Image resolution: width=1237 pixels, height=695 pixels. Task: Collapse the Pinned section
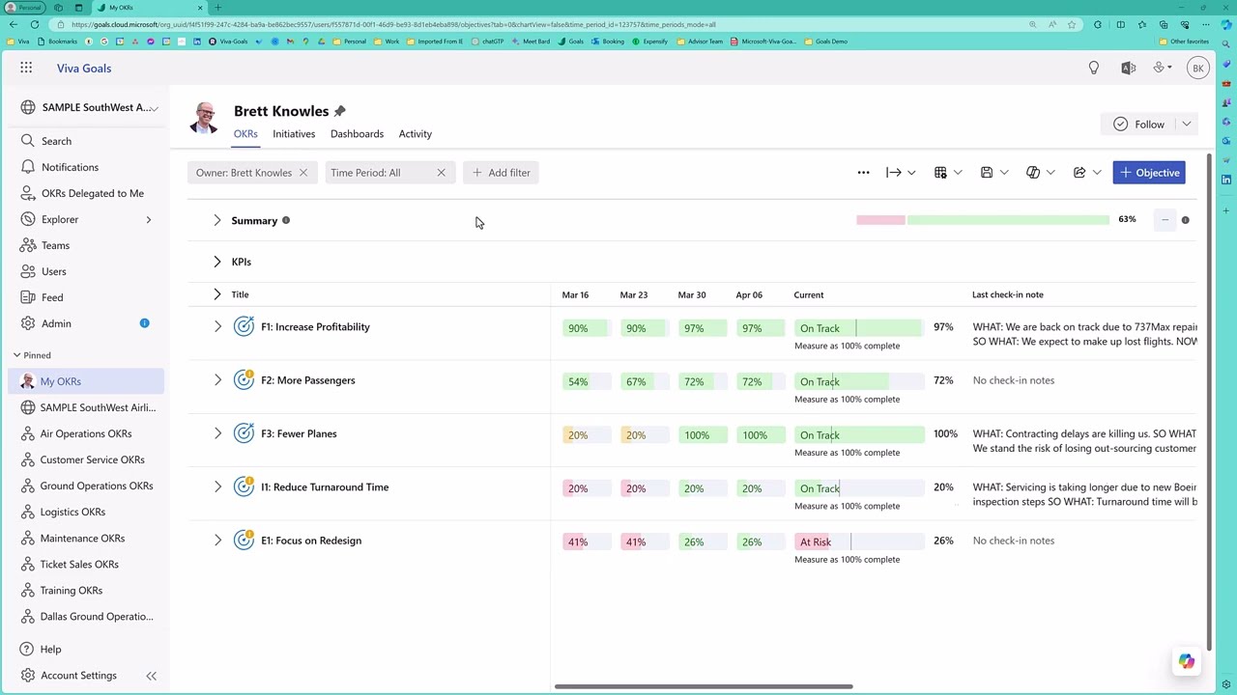point(16,355)
